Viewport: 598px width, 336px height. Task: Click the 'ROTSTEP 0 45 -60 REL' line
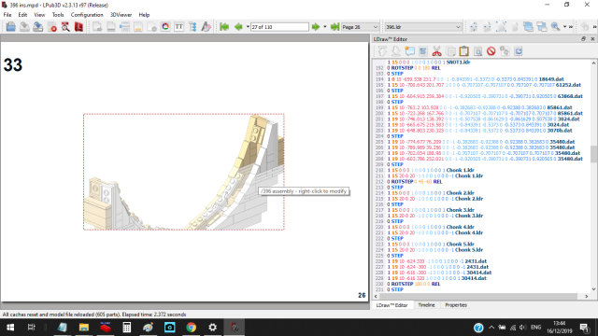414,182
